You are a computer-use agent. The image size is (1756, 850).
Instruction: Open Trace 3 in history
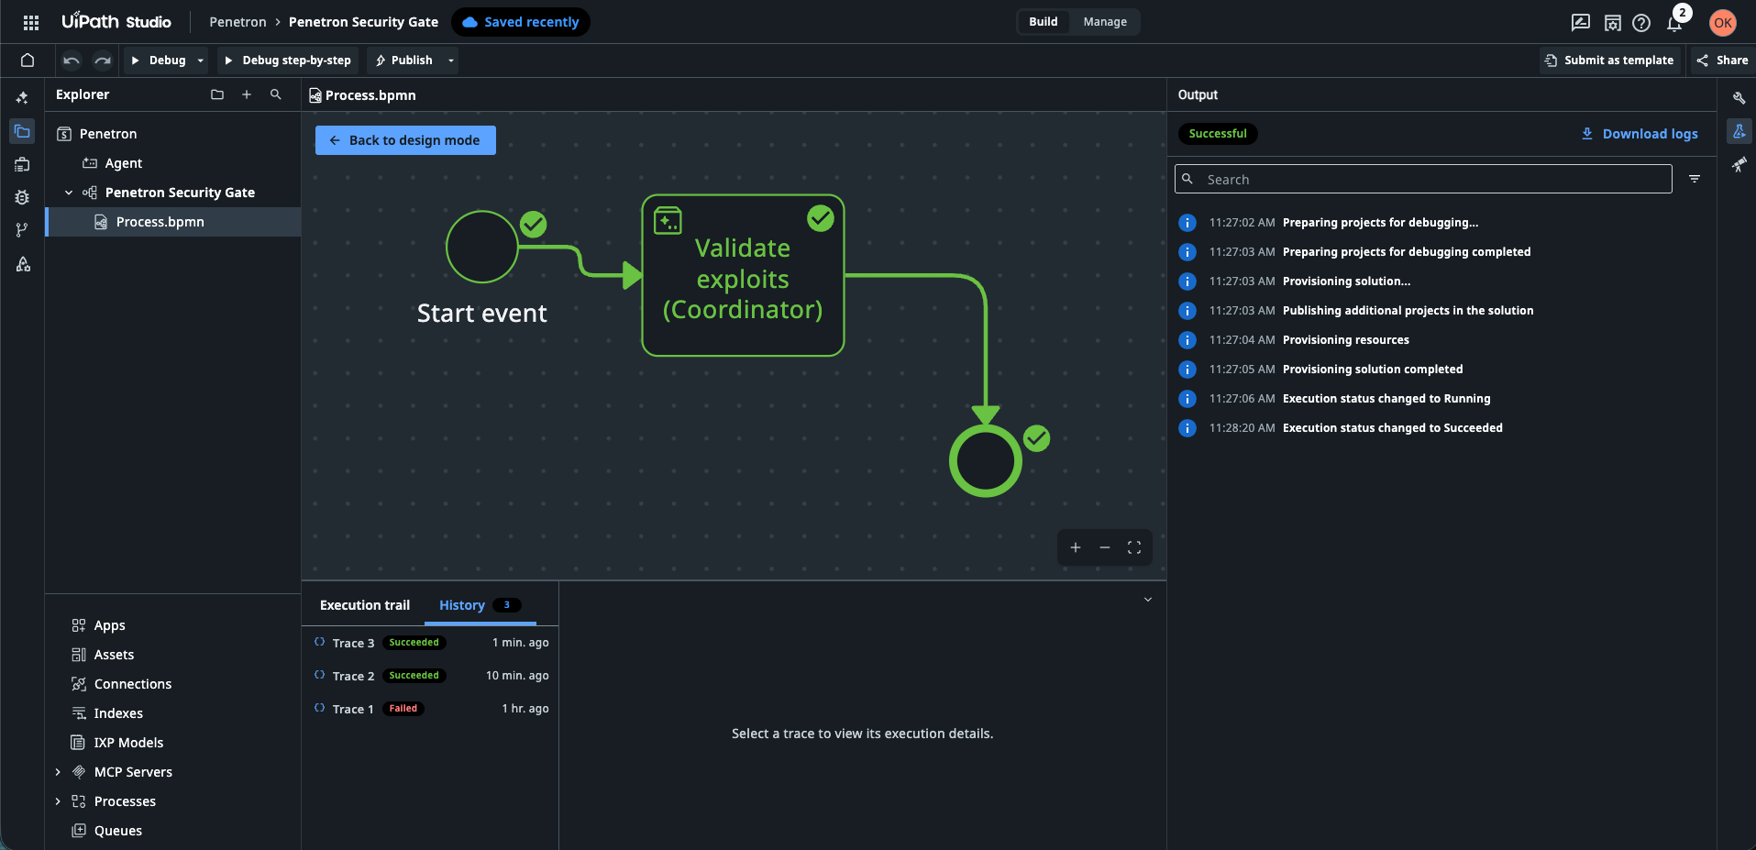(x=431, y=643)
